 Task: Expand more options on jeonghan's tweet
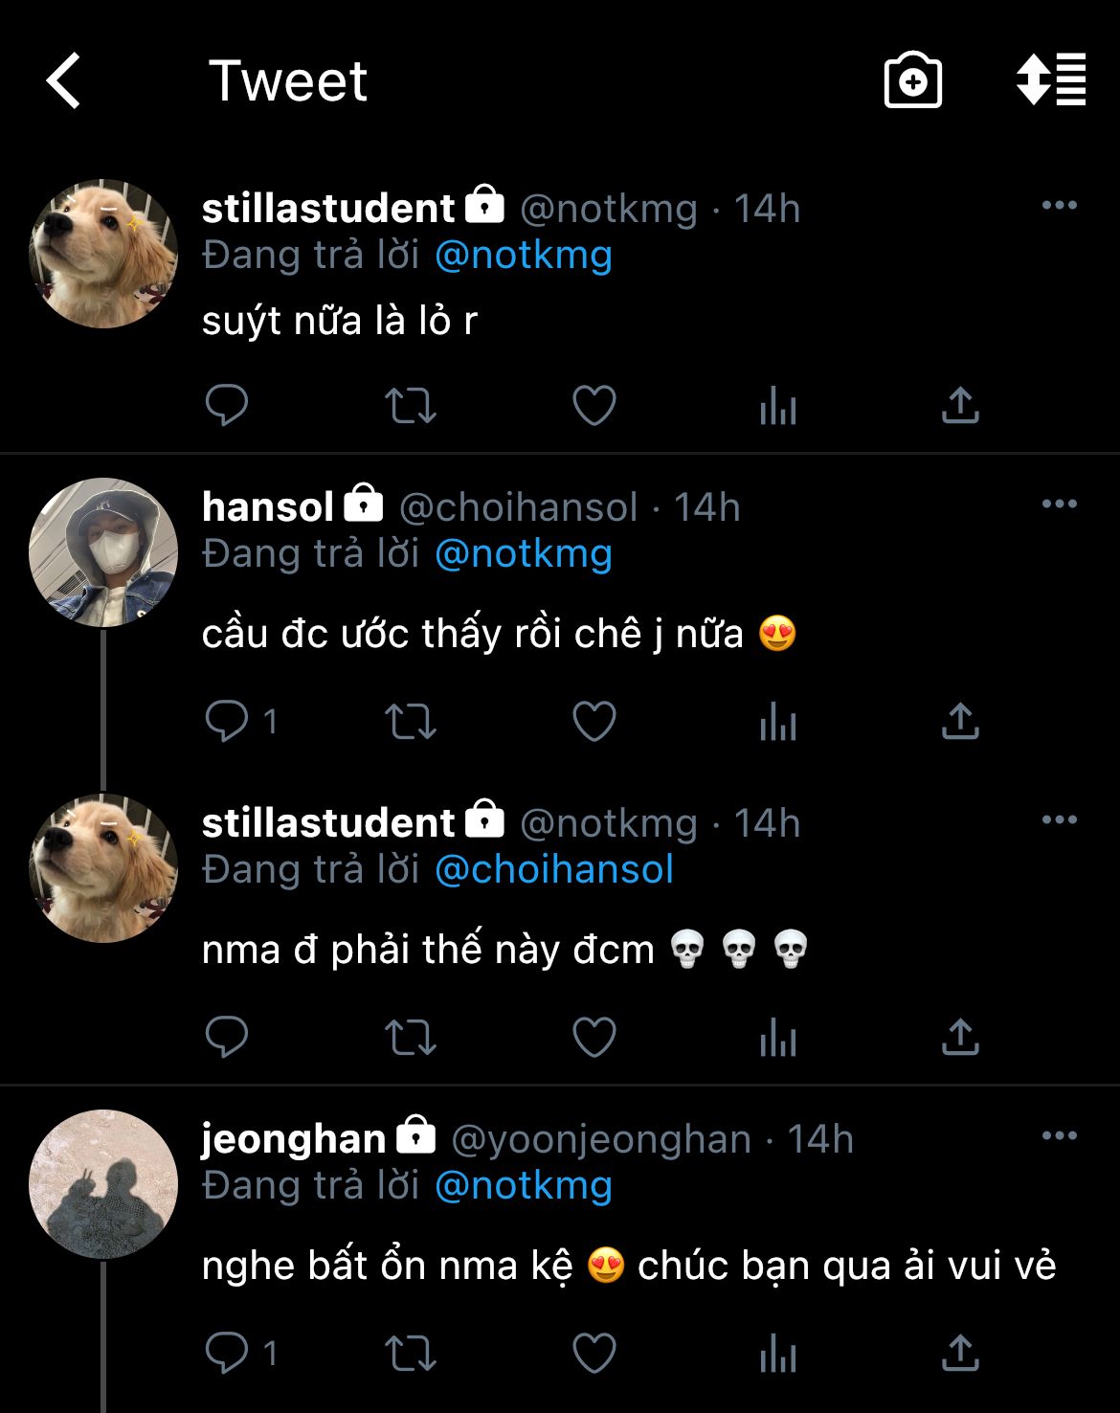[x=1059, y=1136]
